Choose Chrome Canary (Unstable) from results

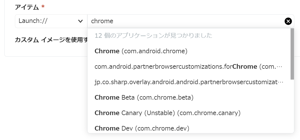tap(167, 113)
